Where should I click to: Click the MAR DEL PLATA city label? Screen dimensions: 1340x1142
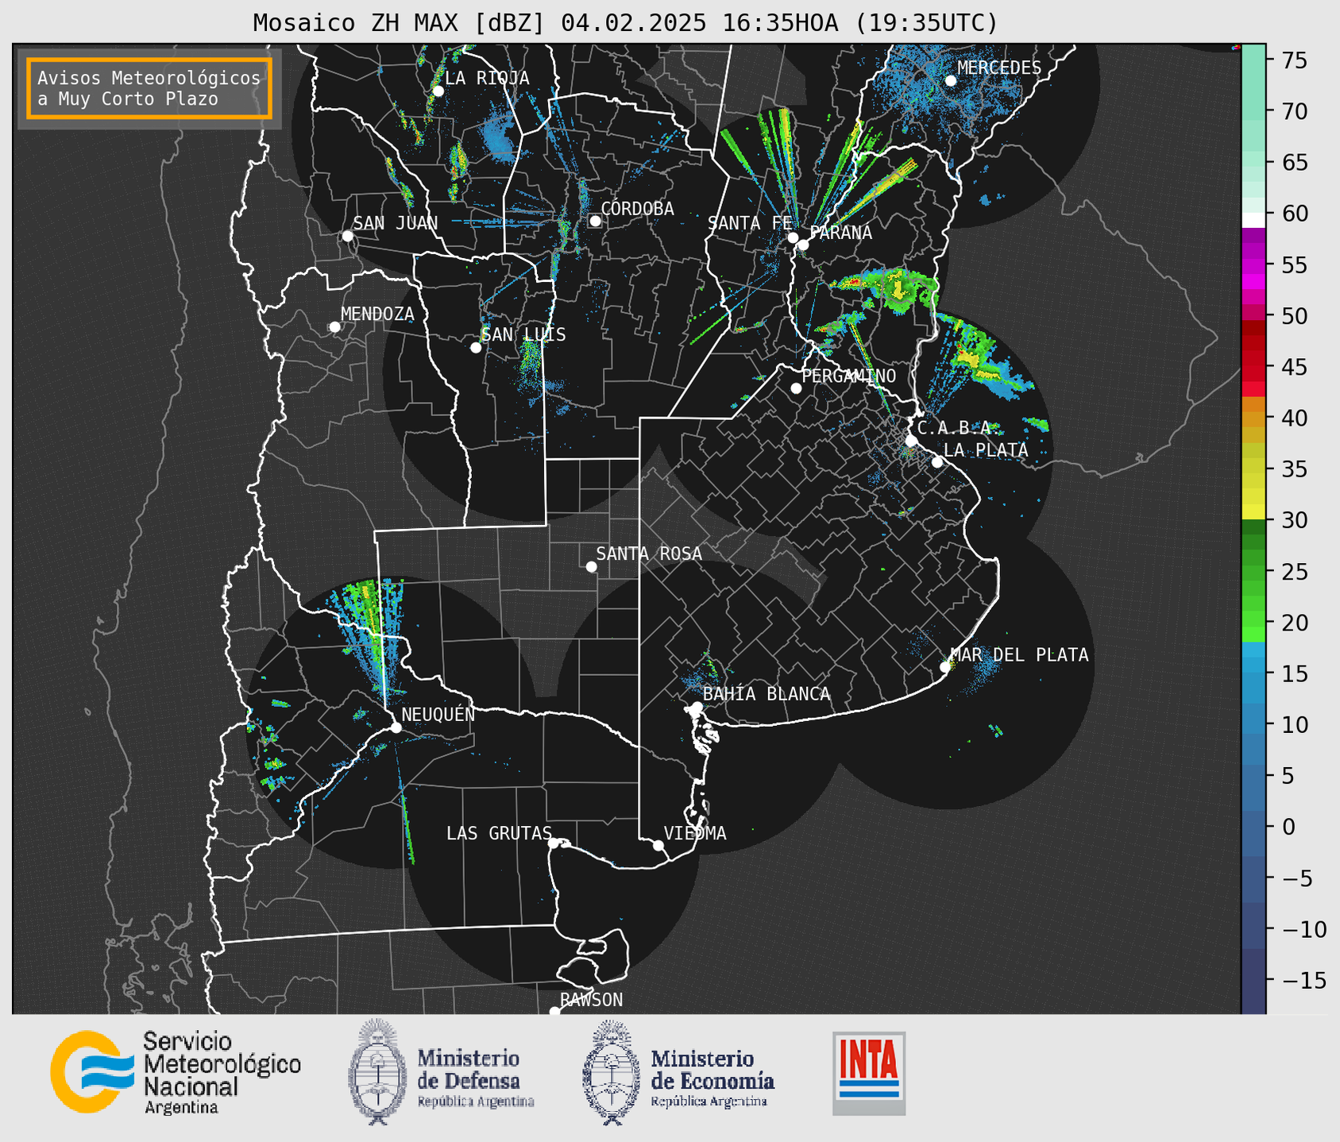pos(1020,655)
